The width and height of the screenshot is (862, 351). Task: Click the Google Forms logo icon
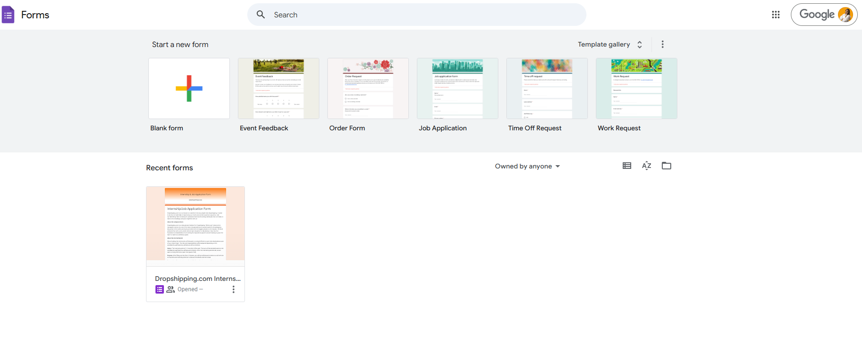(x=8, y=15)
